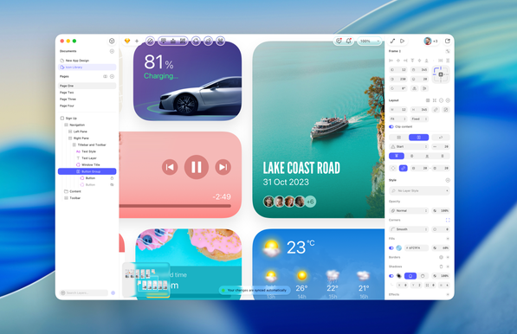Open the No Layer Style dropdown
This screenshot has width=517, height=334.
[419, 190]
